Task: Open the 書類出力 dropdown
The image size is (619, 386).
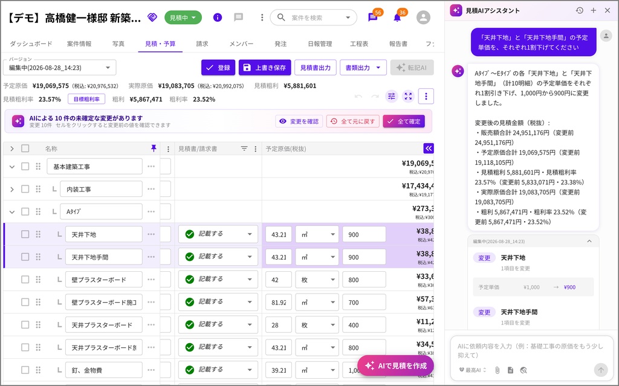Action: [363, 68]
